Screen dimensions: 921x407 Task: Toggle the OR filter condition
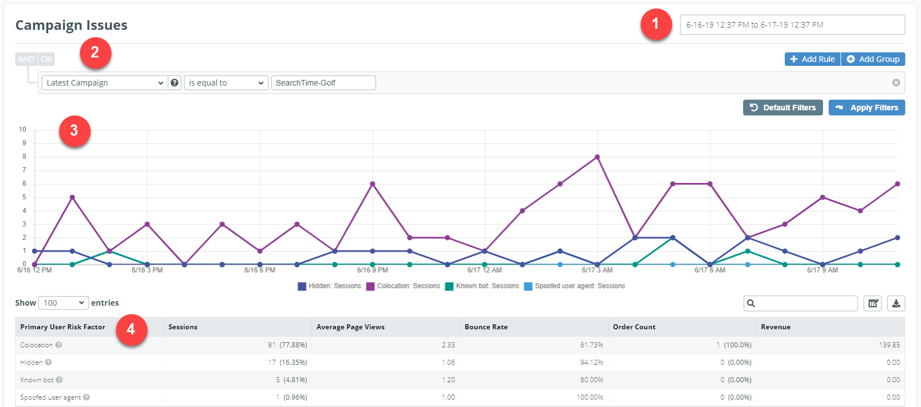[x=46, y=59]
